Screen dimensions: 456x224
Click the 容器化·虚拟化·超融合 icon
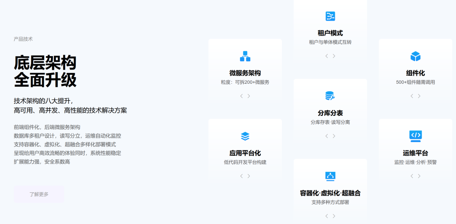[330, 176]
